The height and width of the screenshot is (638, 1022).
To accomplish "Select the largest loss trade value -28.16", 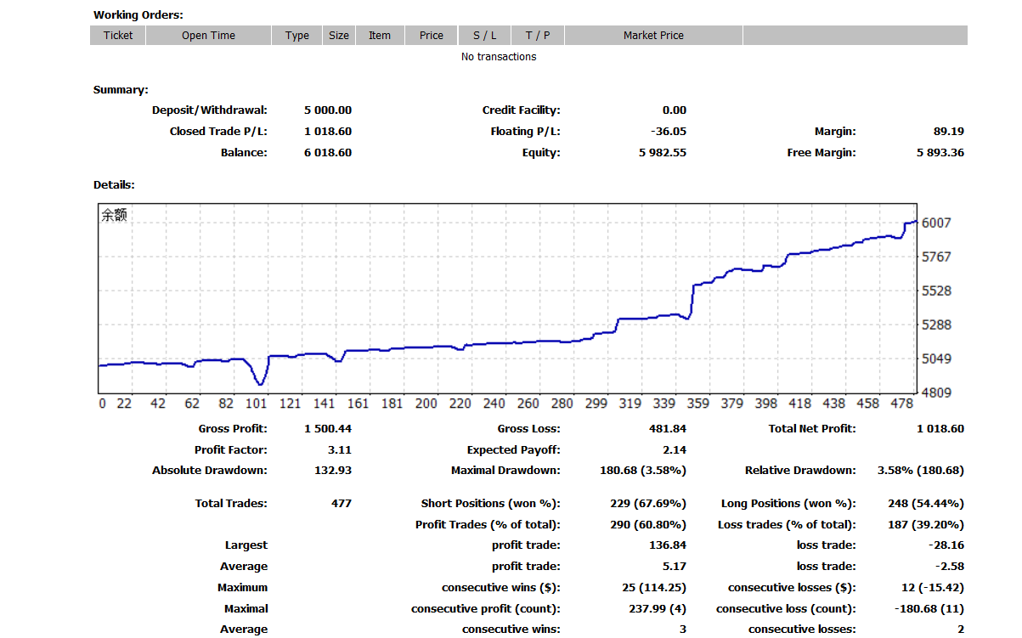I will pyautogui.click(x=947, y=545).
